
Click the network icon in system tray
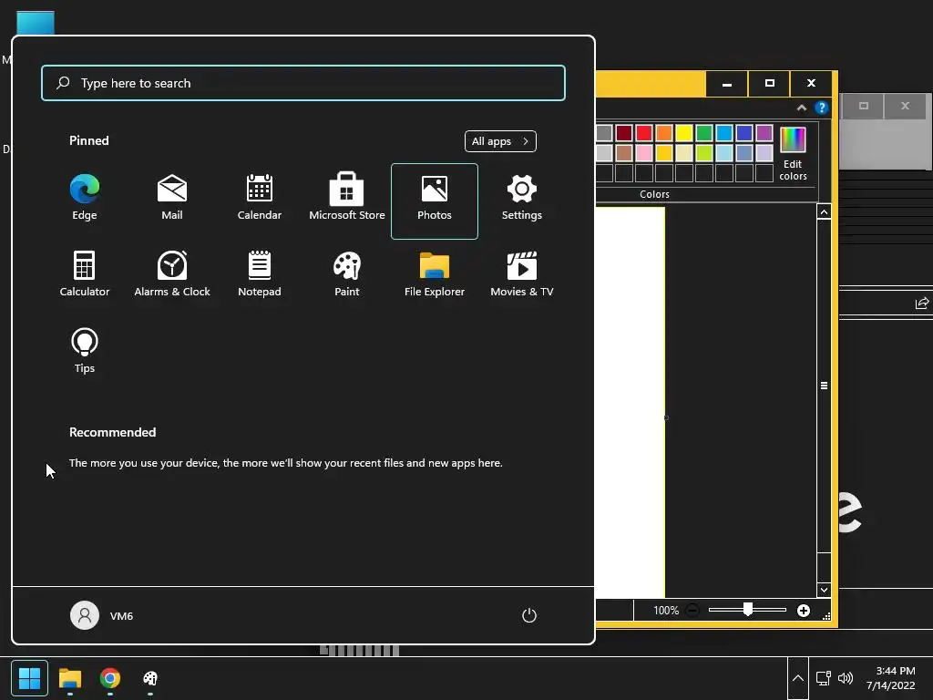coord(824,678)
